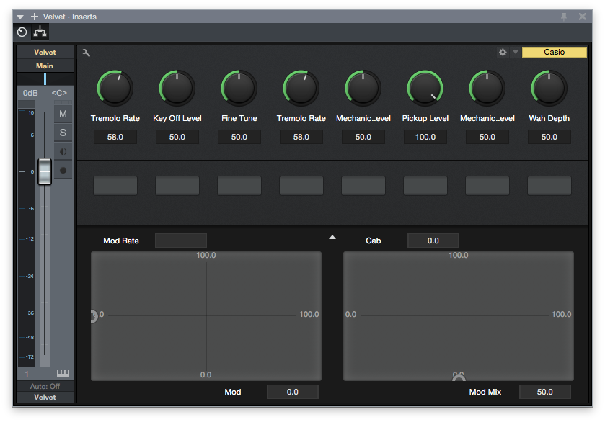The image size is (605, 422).
Task: Click the Casio preset button
Action: 554,53
